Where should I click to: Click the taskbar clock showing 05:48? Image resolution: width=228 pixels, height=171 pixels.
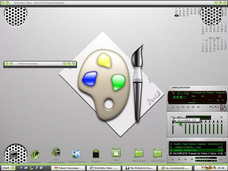click(x=221, y=167)
